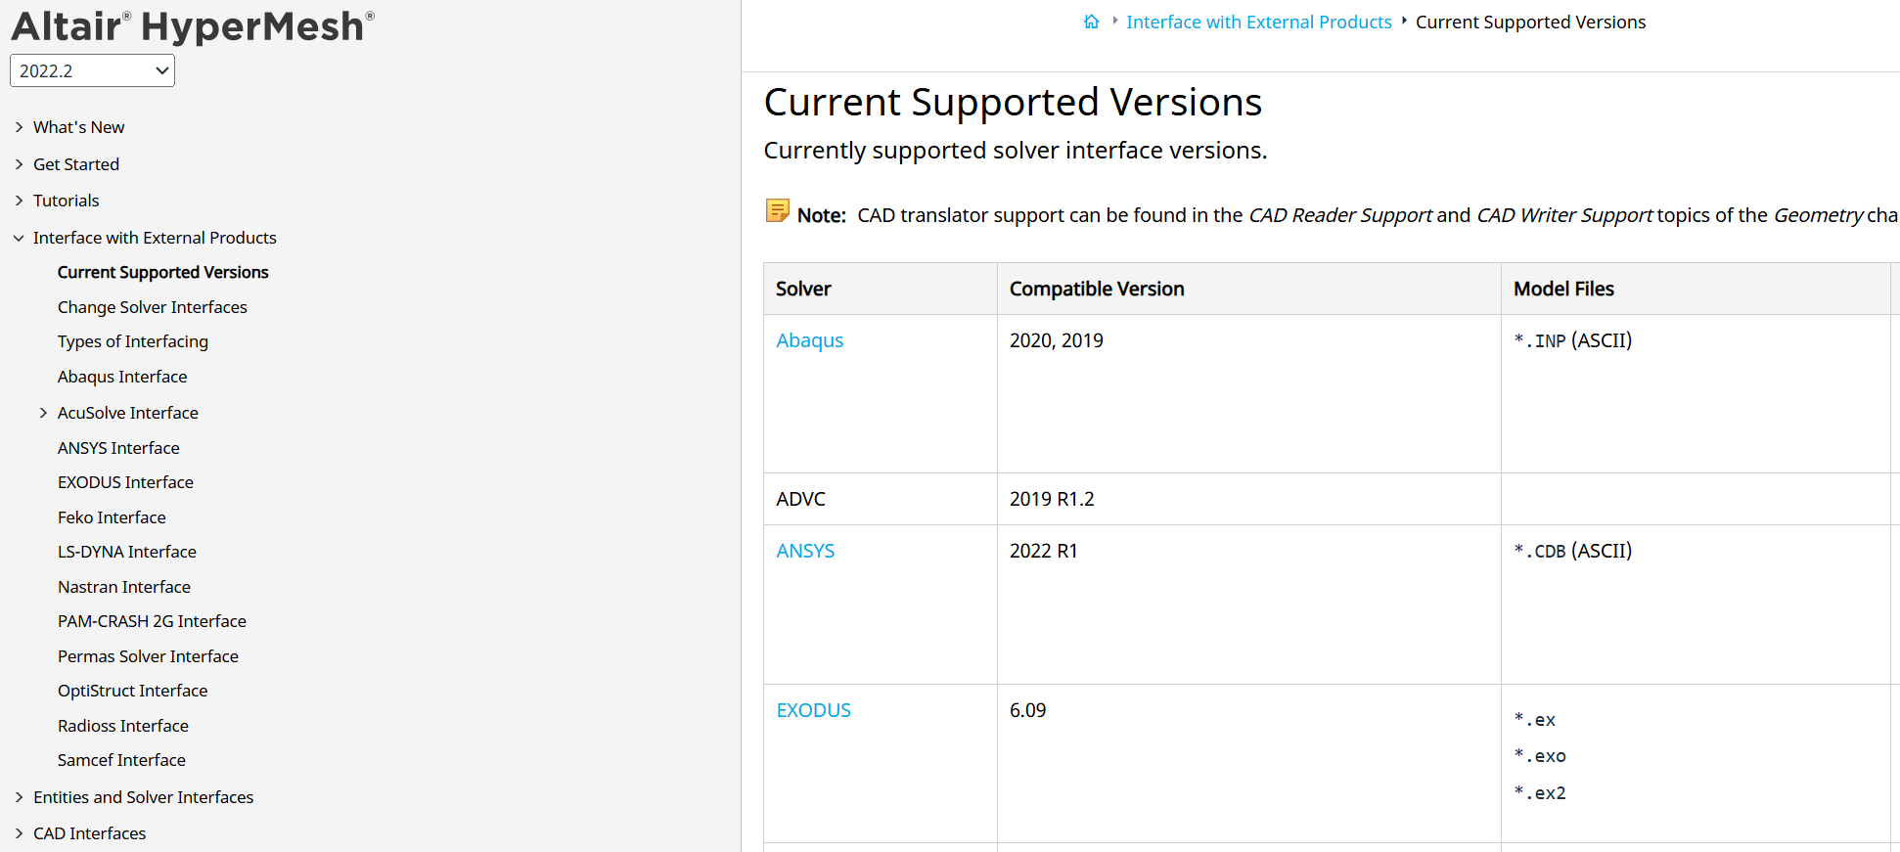Open Types of Interfacing topic
The image size is (1900, 852).
[132, 341]
